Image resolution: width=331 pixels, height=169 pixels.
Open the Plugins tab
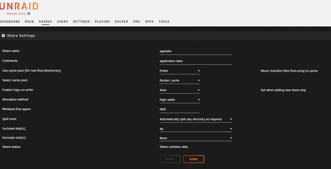[102, 21]
